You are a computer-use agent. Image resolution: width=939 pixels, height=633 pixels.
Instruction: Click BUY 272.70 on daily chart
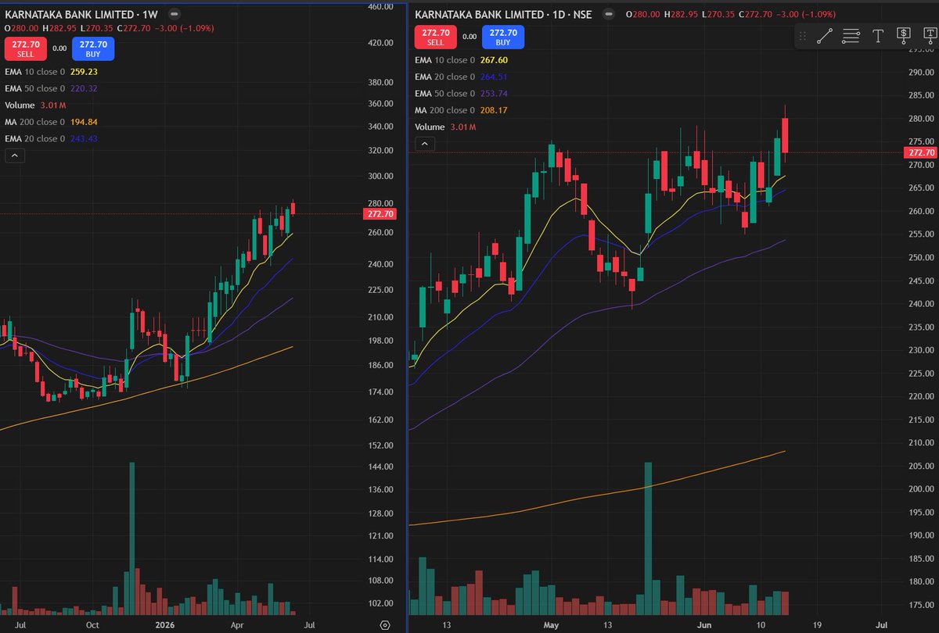[503, 36]
